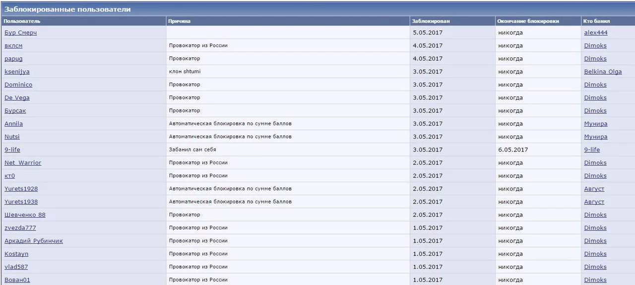
Task: Select reason text Забанил сам себя
Action: tap(192, 149)
